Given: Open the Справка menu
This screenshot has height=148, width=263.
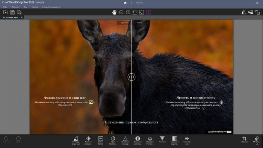Looking at the screenshot, I should pyautogui.click(x=35, y=7).
